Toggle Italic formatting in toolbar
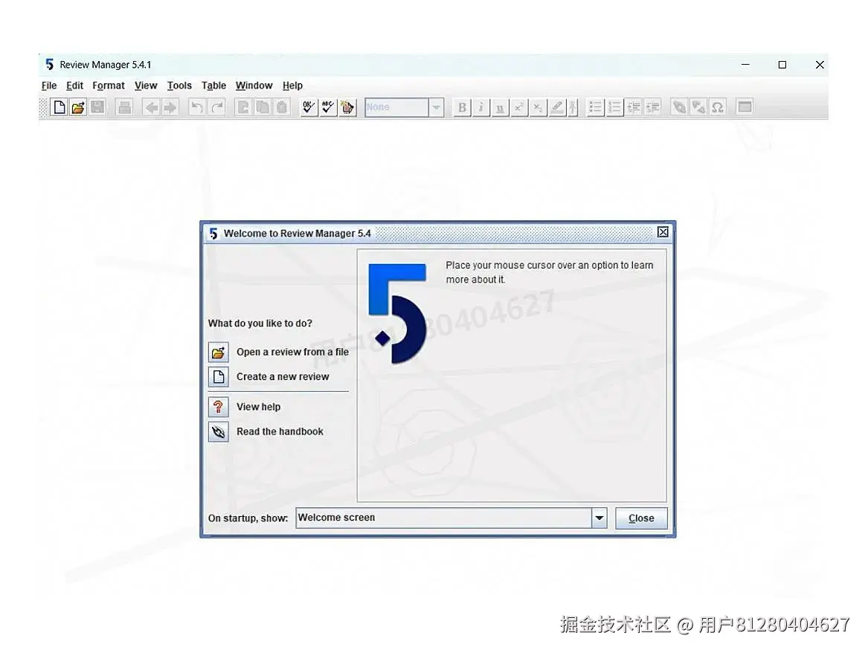Image resolution: width=868 pixels, height=653 pixels. pyautogui.click(x=480, y=107)
